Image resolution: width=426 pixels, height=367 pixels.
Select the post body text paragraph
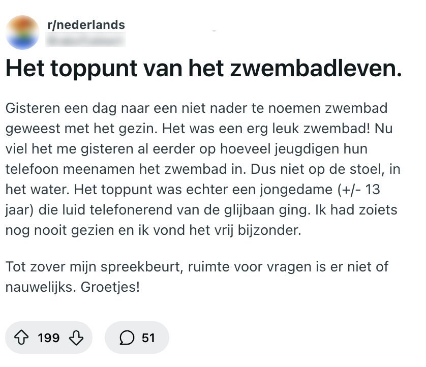point(203,168)
